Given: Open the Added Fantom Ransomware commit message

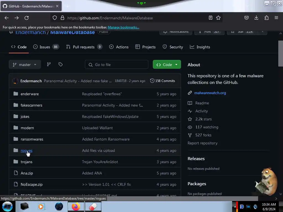Looking at the screenshot, I should (x=106, y=139).
